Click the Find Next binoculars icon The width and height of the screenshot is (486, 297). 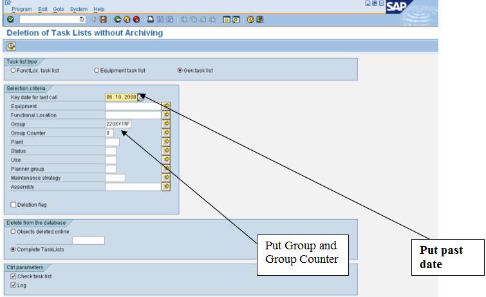pyautogui.click(x=169, y=19)
